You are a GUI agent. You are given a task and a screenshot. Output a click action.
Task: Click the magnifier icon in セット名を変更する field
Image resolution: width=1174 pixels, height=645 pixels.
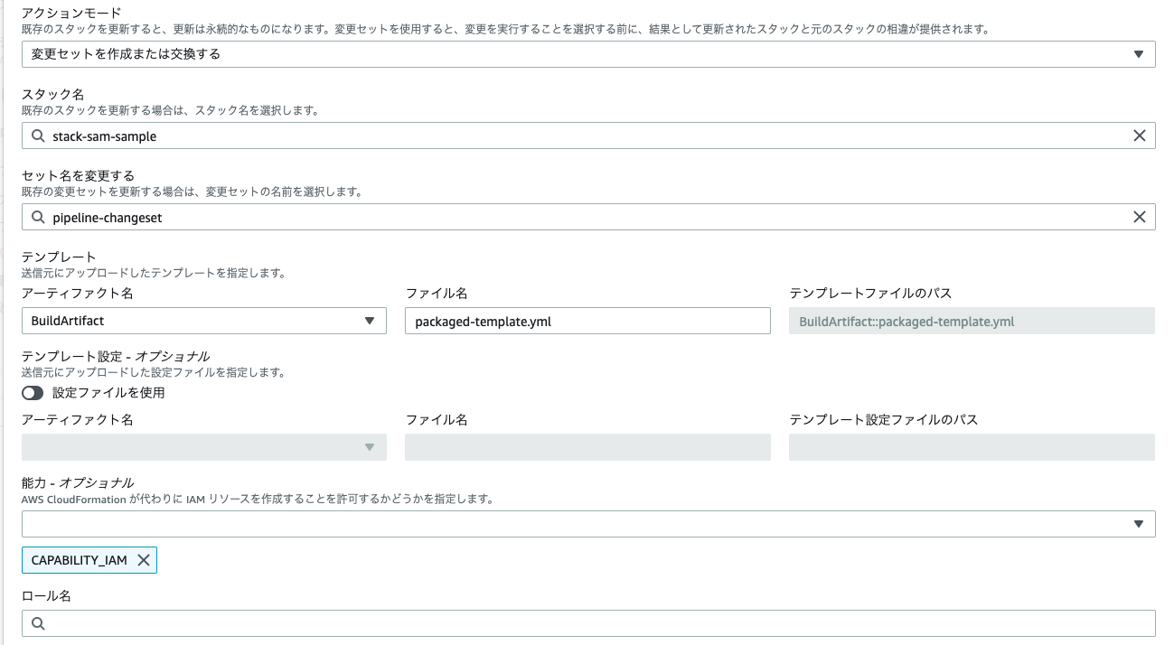coord(37,217)
